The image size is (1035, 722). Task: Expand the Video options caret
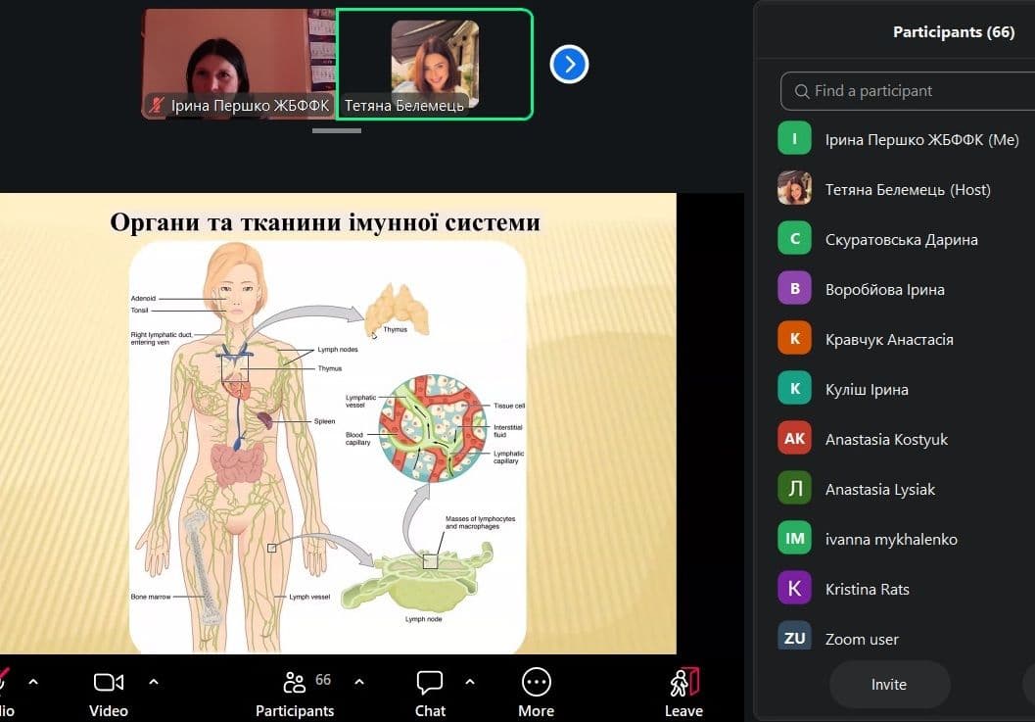pos(154,682)
